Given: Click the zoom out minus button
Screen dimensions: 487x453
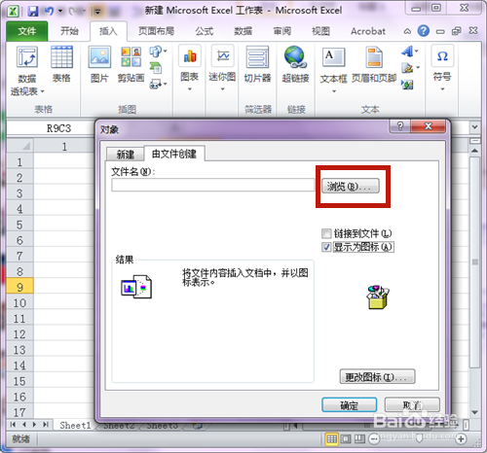Looking at the screenshot, I should (x=374, y=439).
